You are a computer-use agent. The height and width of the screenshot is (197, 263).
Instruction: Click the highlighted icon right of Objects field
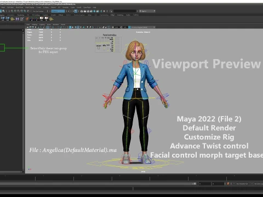click(76, 11)
